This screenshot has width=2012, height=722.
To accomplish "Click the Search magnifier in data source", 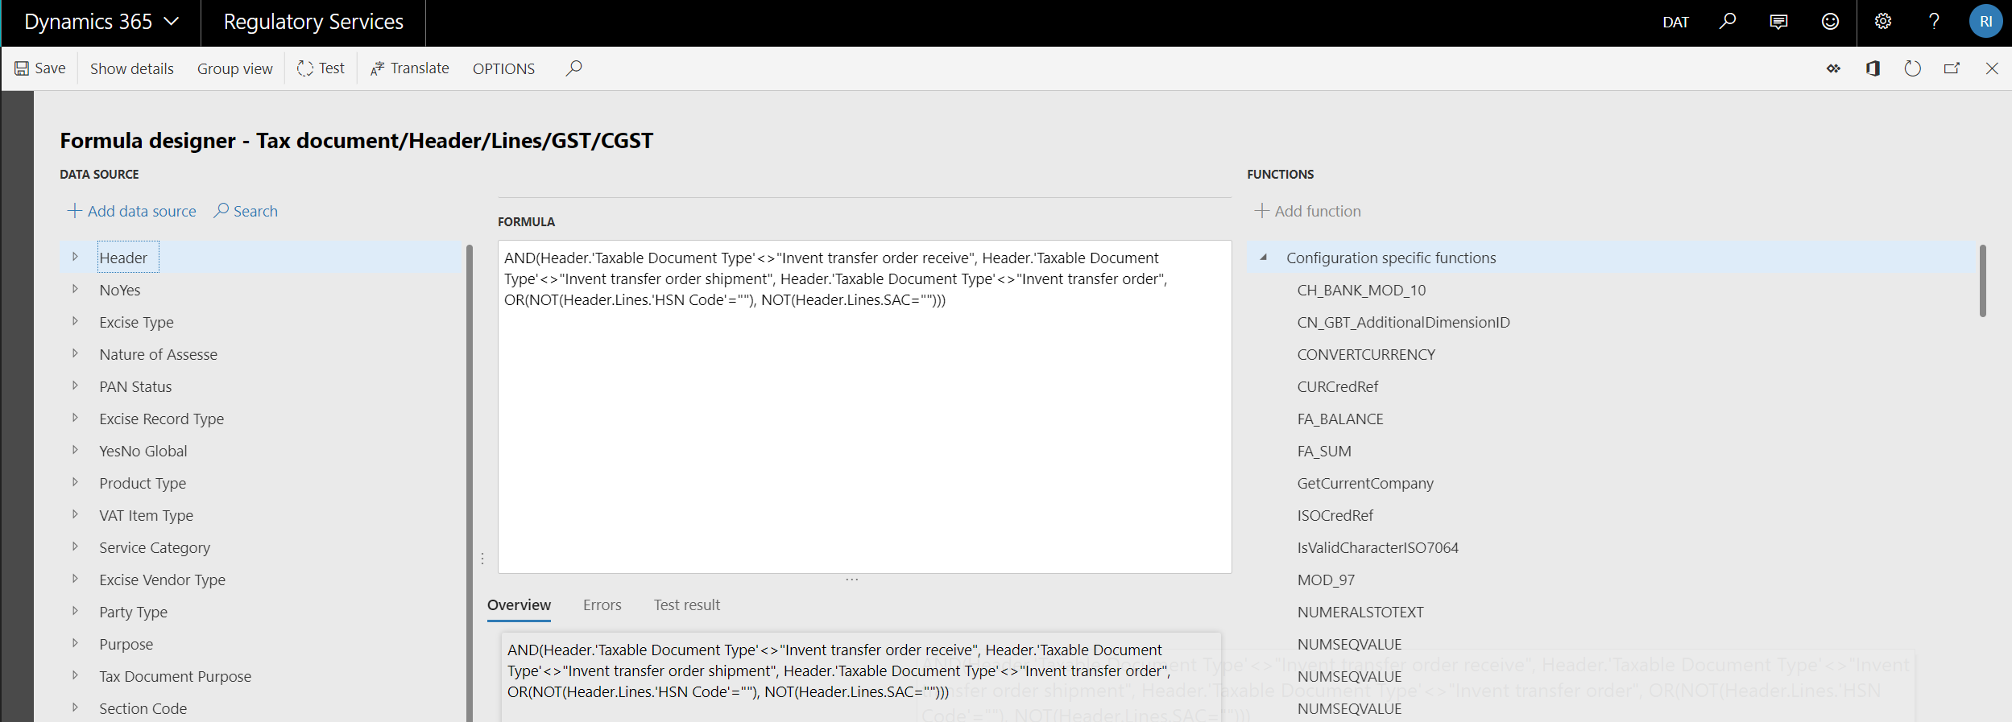I will click(x=221, y=211).
